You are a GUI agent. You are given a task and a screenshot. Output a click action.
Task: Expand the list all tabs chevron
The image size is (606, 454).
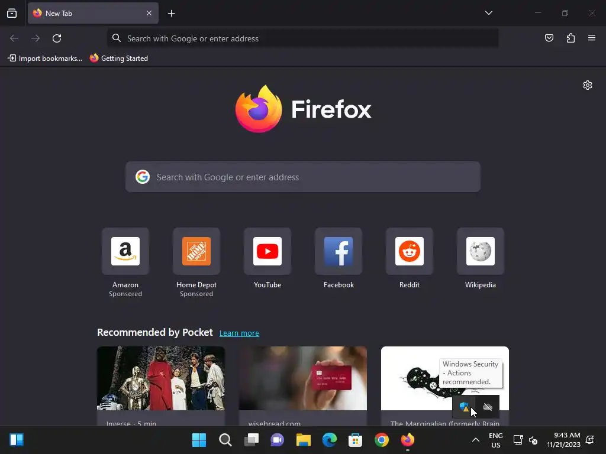tap(488, 13)
